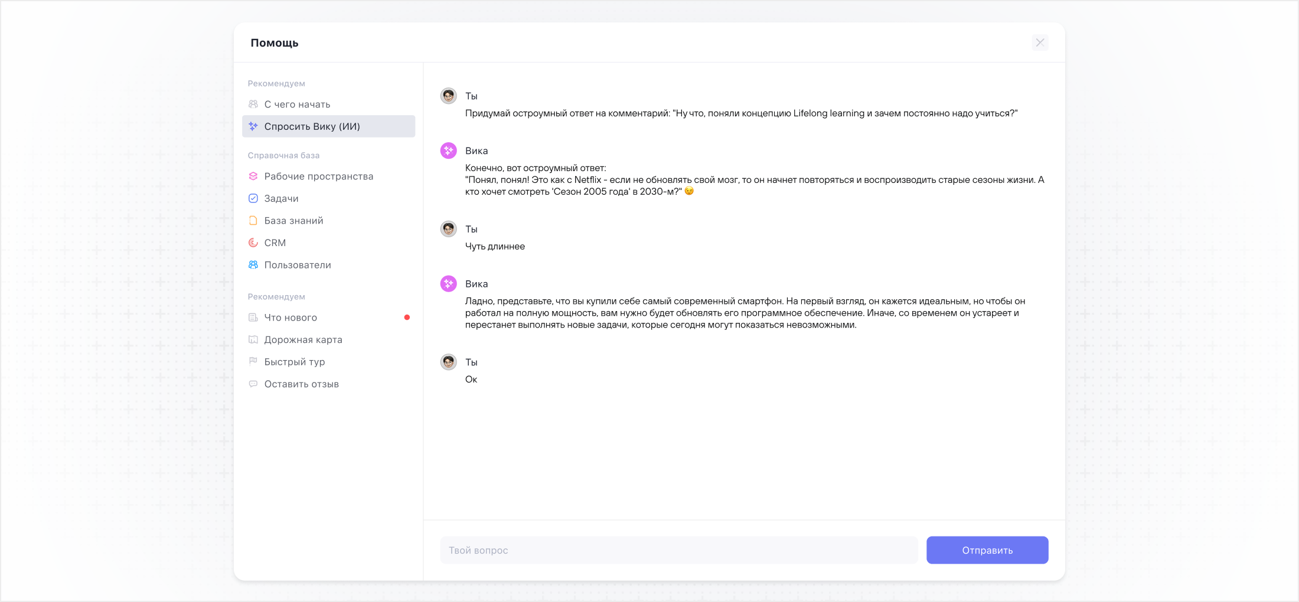Click the Workspaces stack icon in sidebar
1299x602 pixels.
tap(253, 176)
